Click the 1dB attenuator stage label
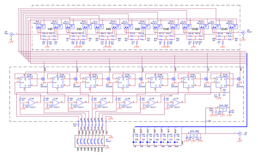 tap(50, 29)
